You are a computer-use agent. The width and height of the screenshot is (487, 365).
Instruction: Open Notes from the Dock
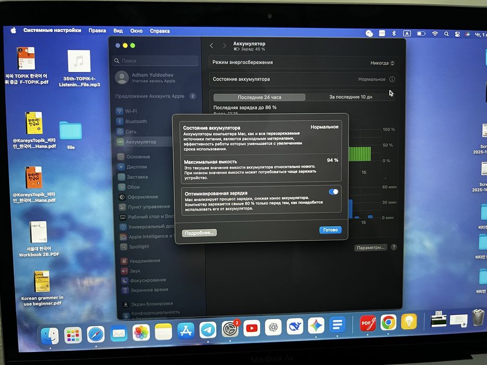[x=163, y=332]
